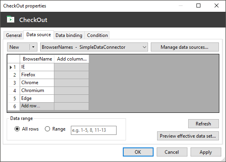
Task: Select the IE cell
Action: [37, 67]
